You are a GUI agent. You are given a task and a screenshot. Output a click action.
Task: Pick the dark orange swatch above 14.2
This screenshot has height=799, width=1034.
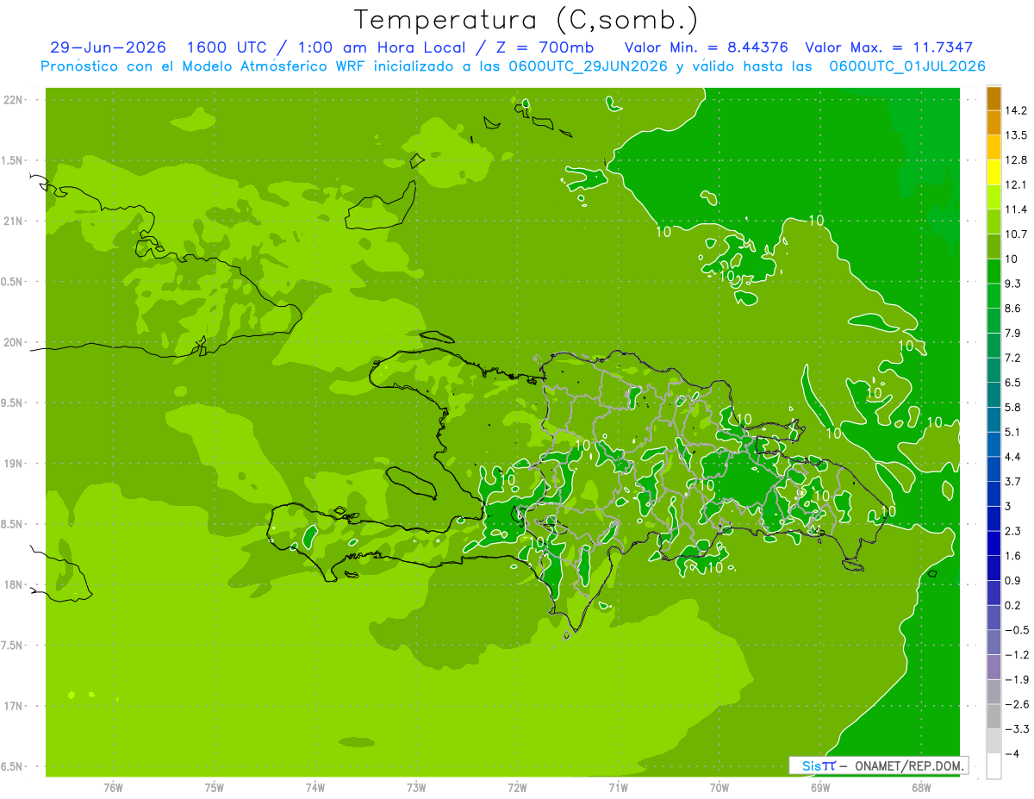click(x=994, y=98)
